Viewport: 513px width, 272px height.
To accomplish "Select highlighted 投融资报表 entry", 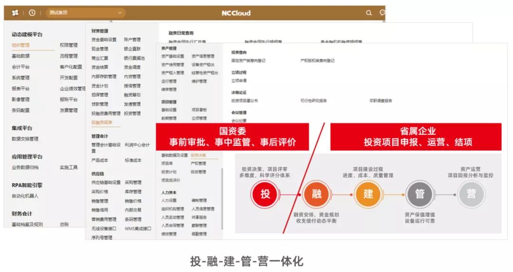I will pyautogui.click(x=102, y=122).
